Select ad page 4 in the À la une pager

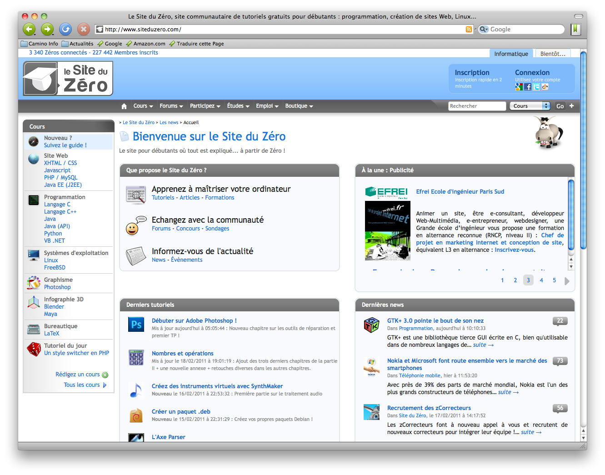point(541,280)
